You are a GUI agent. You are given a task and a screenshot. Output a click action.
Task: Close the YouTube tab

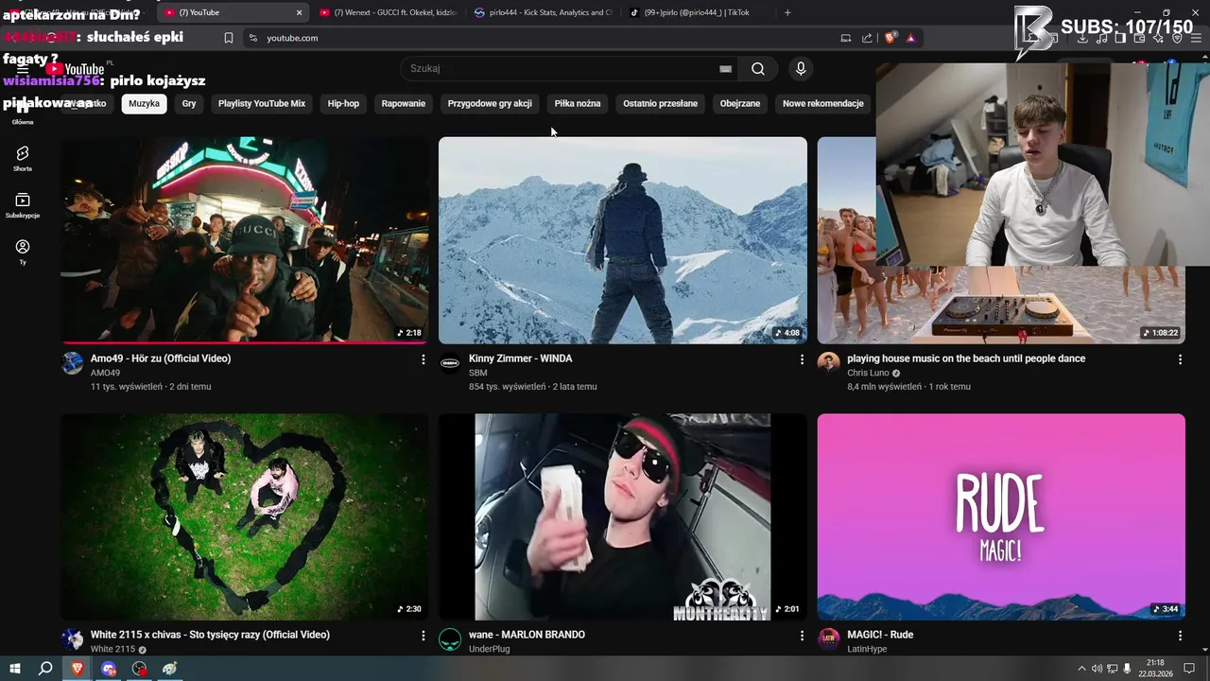click(300, 12)
